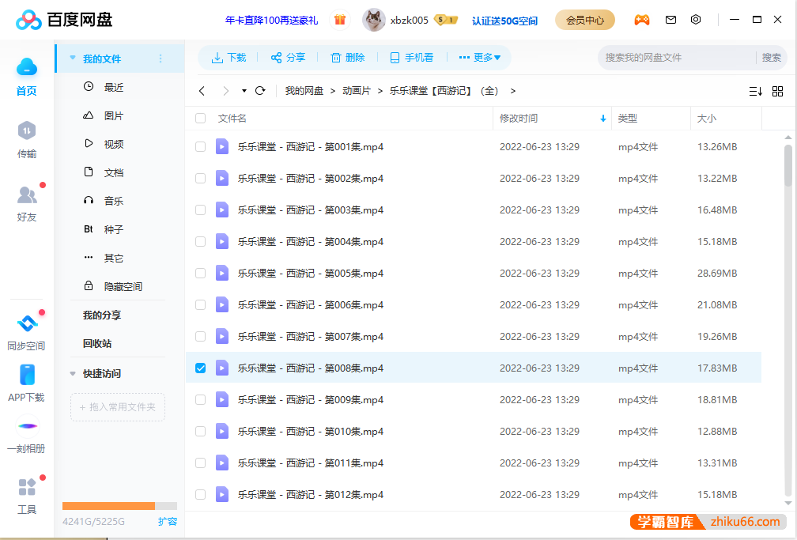Click the user avatar picture
Image resolution: width=797 pixels, height=540 pixels.
[373, 20]
